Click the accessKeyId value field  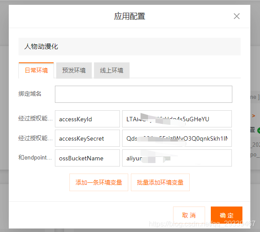click(177, 119)
